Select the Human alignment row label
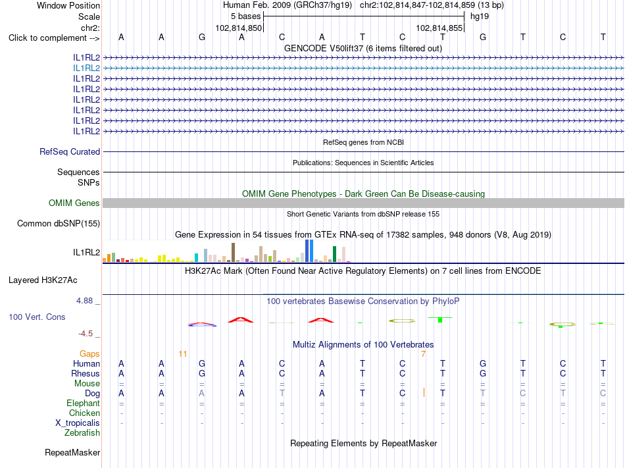The image size is (625, 468). tap(86, 363)
